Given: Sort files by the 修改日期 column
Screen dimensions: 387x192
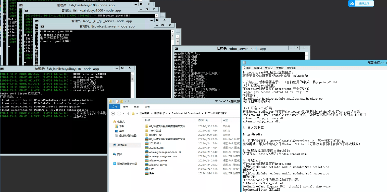Looking at the screenshot, I should tap(203, 120).
